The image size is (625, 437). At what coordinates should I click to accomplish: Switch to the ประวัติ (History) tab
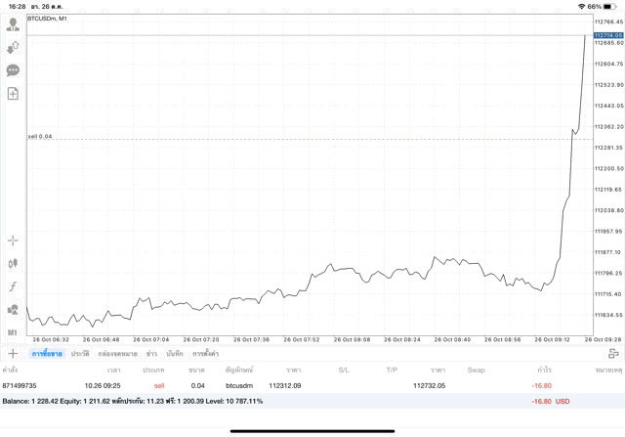point(80,353)
